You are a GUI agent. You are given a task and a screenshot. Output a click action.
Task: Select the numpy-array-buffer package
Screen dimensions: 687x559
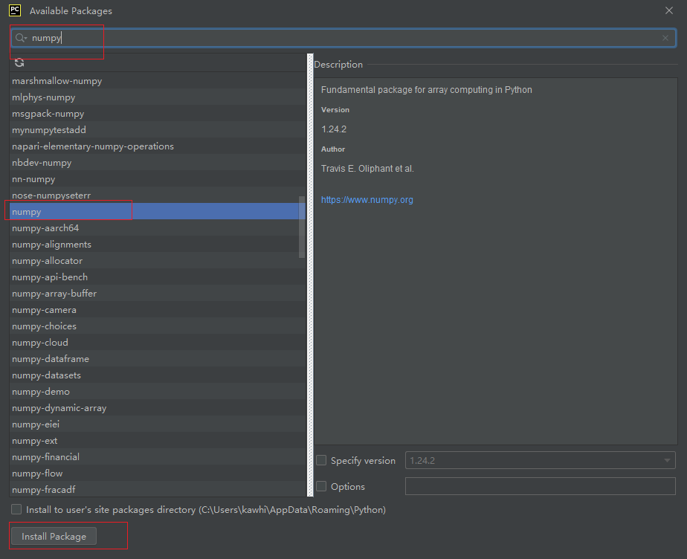(158, 294)
